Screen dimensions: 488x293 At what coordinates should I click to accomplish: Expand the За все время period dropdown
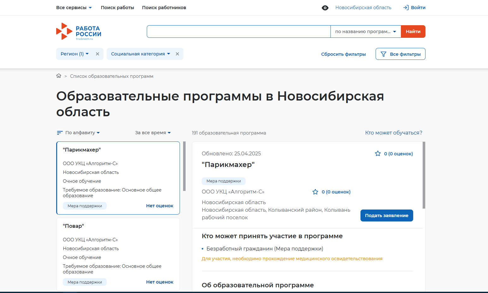tap(153, 133)
